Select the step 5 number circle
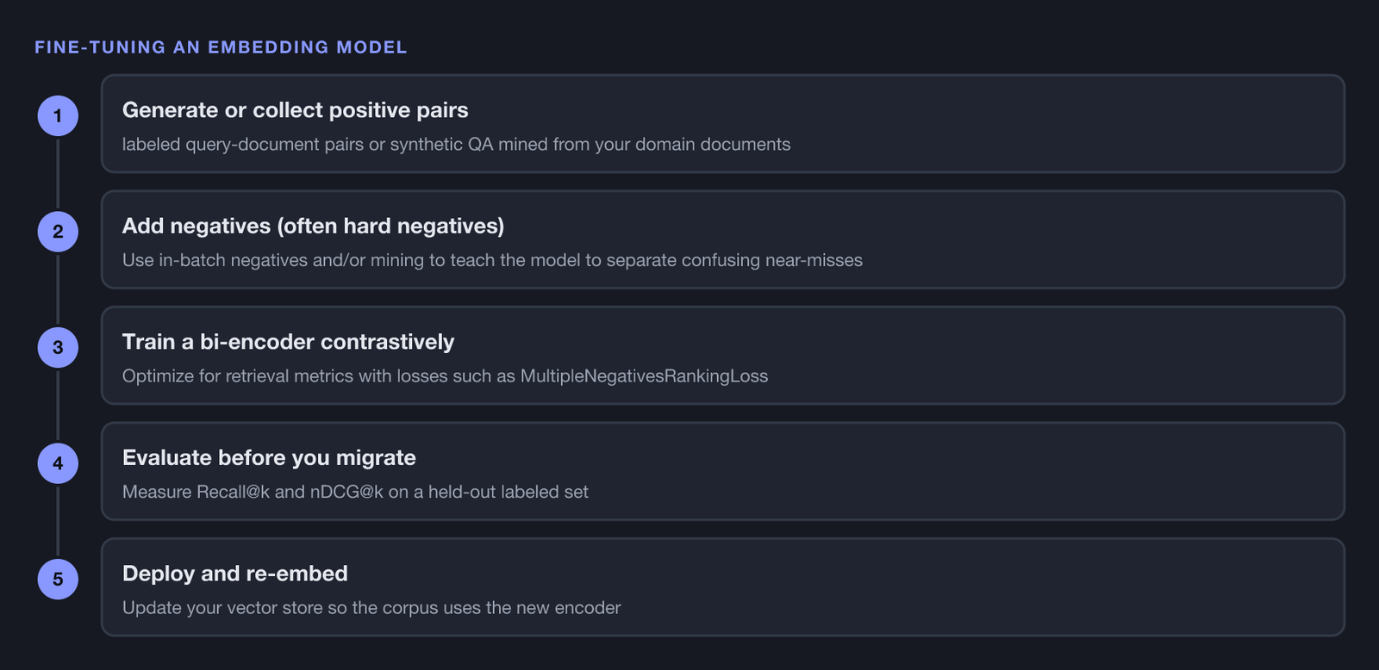 pyautogui.click(x=58, y=579)
